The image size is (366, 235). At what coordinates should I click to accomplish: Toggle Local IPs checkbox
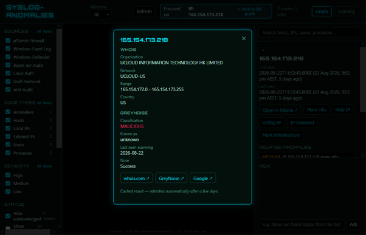pyautogui.click(x=8, y=128)
